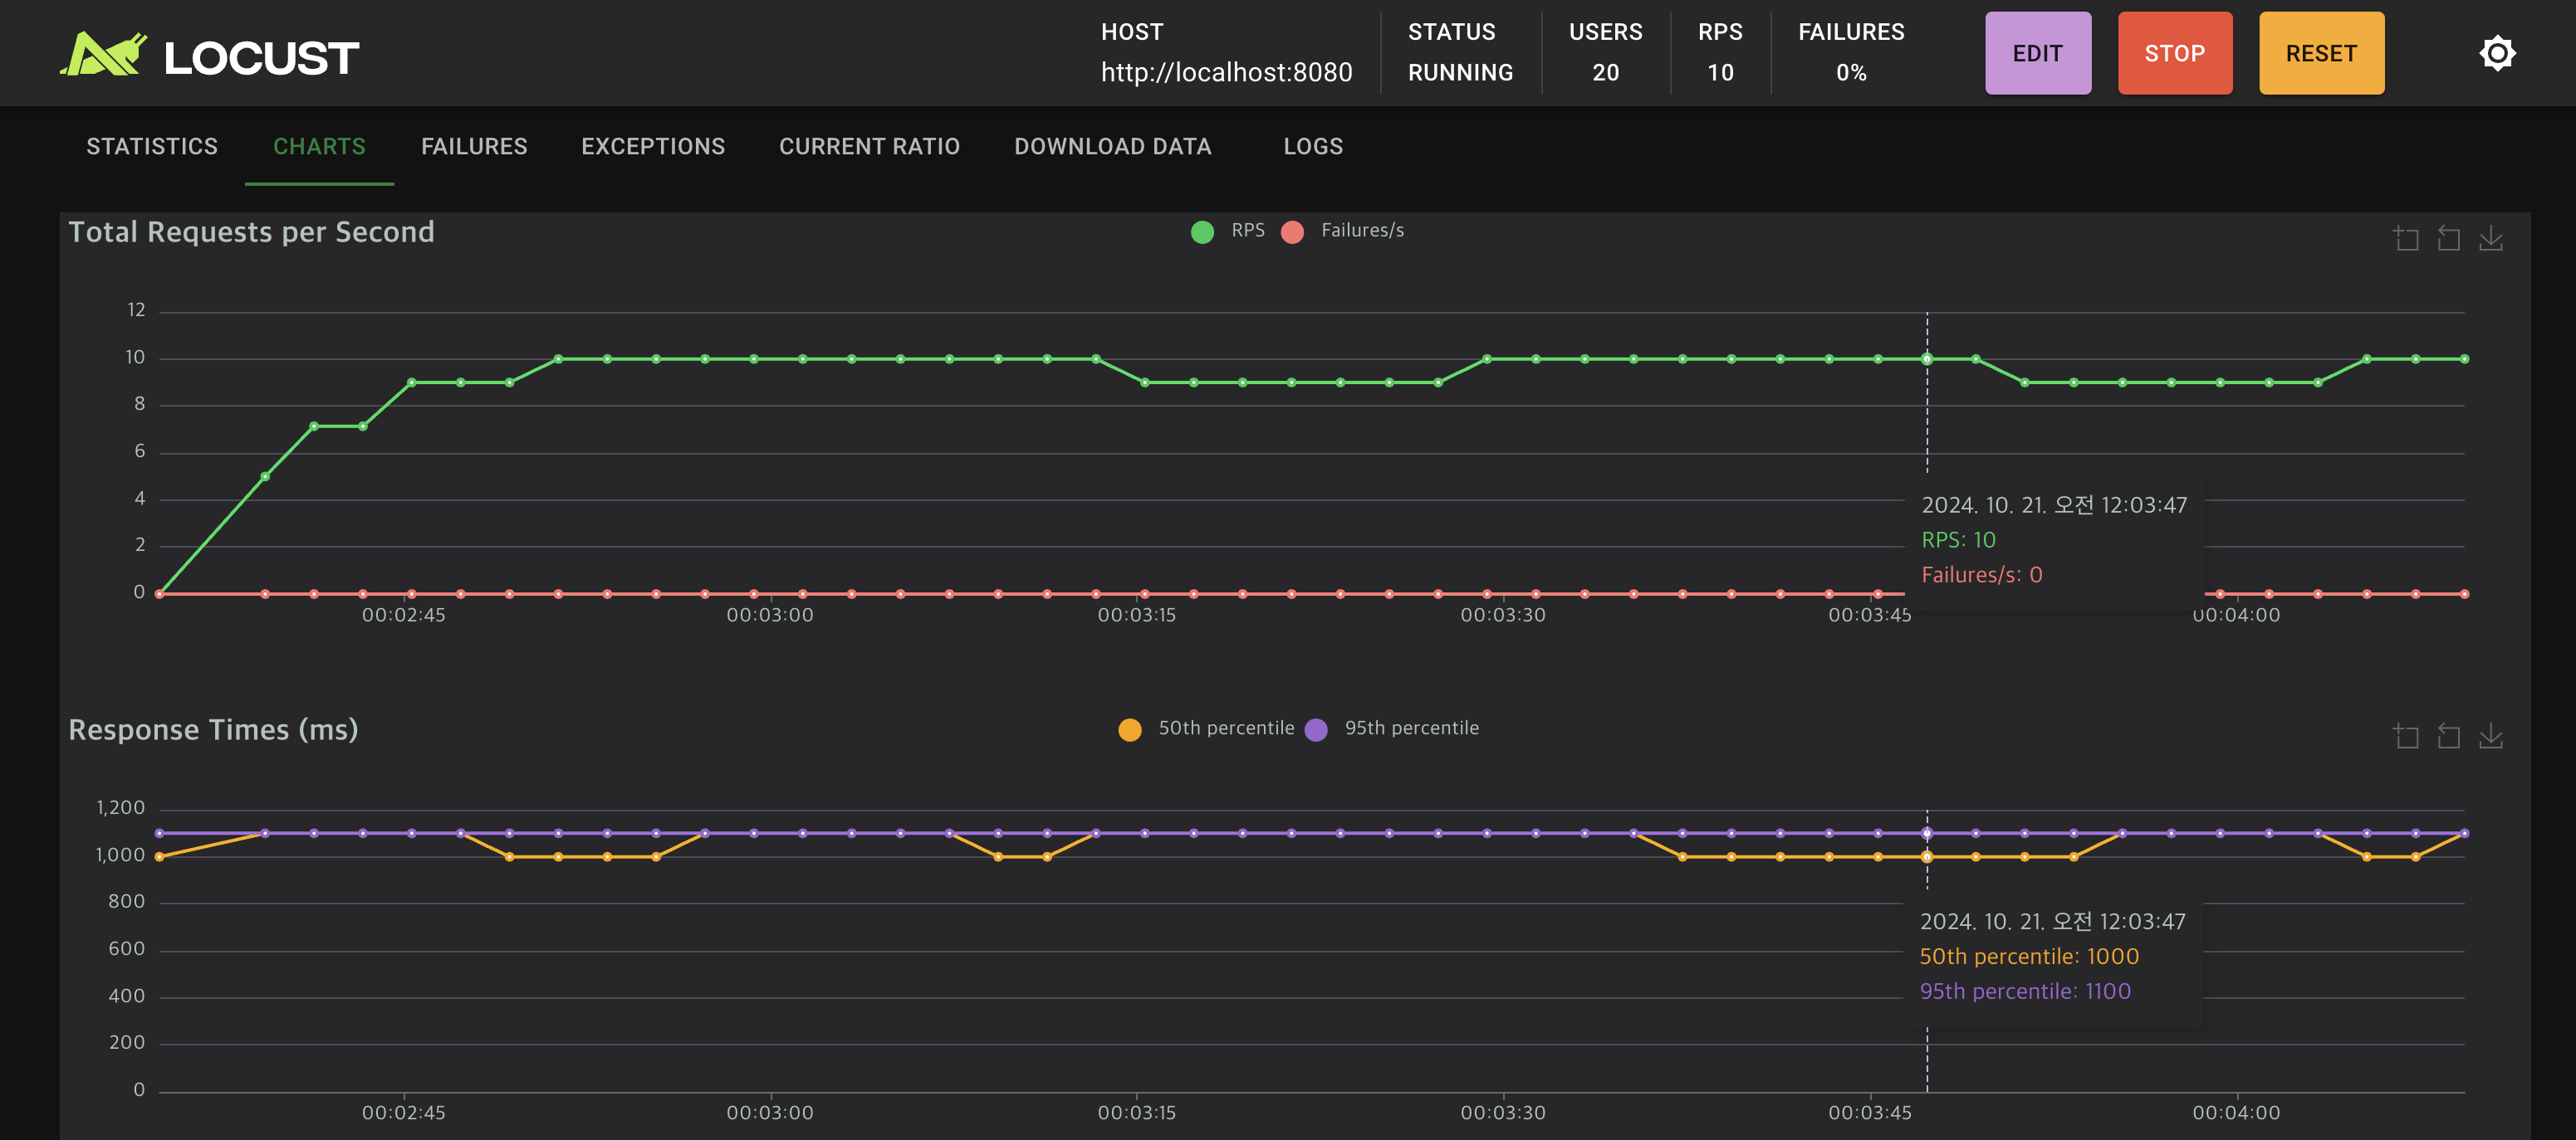
Task: Click zoom icon on Requests per Second chart
Action: 2406,238
